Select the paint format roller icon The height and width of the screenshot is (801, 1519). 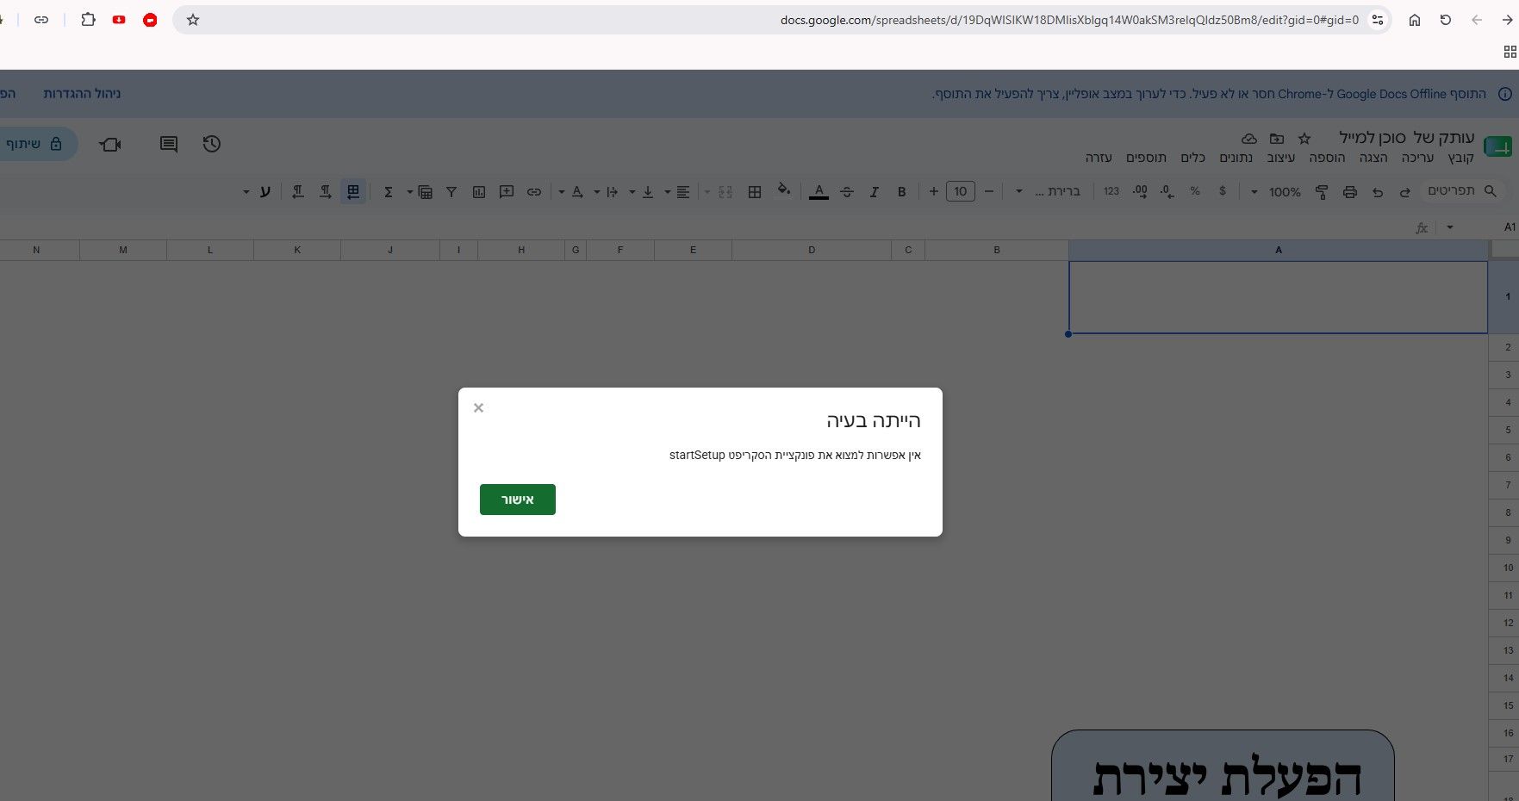[x=1322, y=192]
